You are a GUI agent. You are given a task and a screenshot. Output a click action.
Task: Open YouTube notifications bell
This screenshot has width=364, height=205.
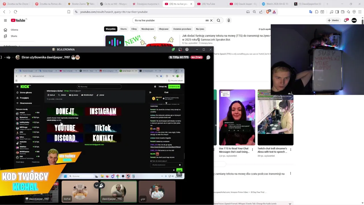pyautogui.click(x=345, y=20)
